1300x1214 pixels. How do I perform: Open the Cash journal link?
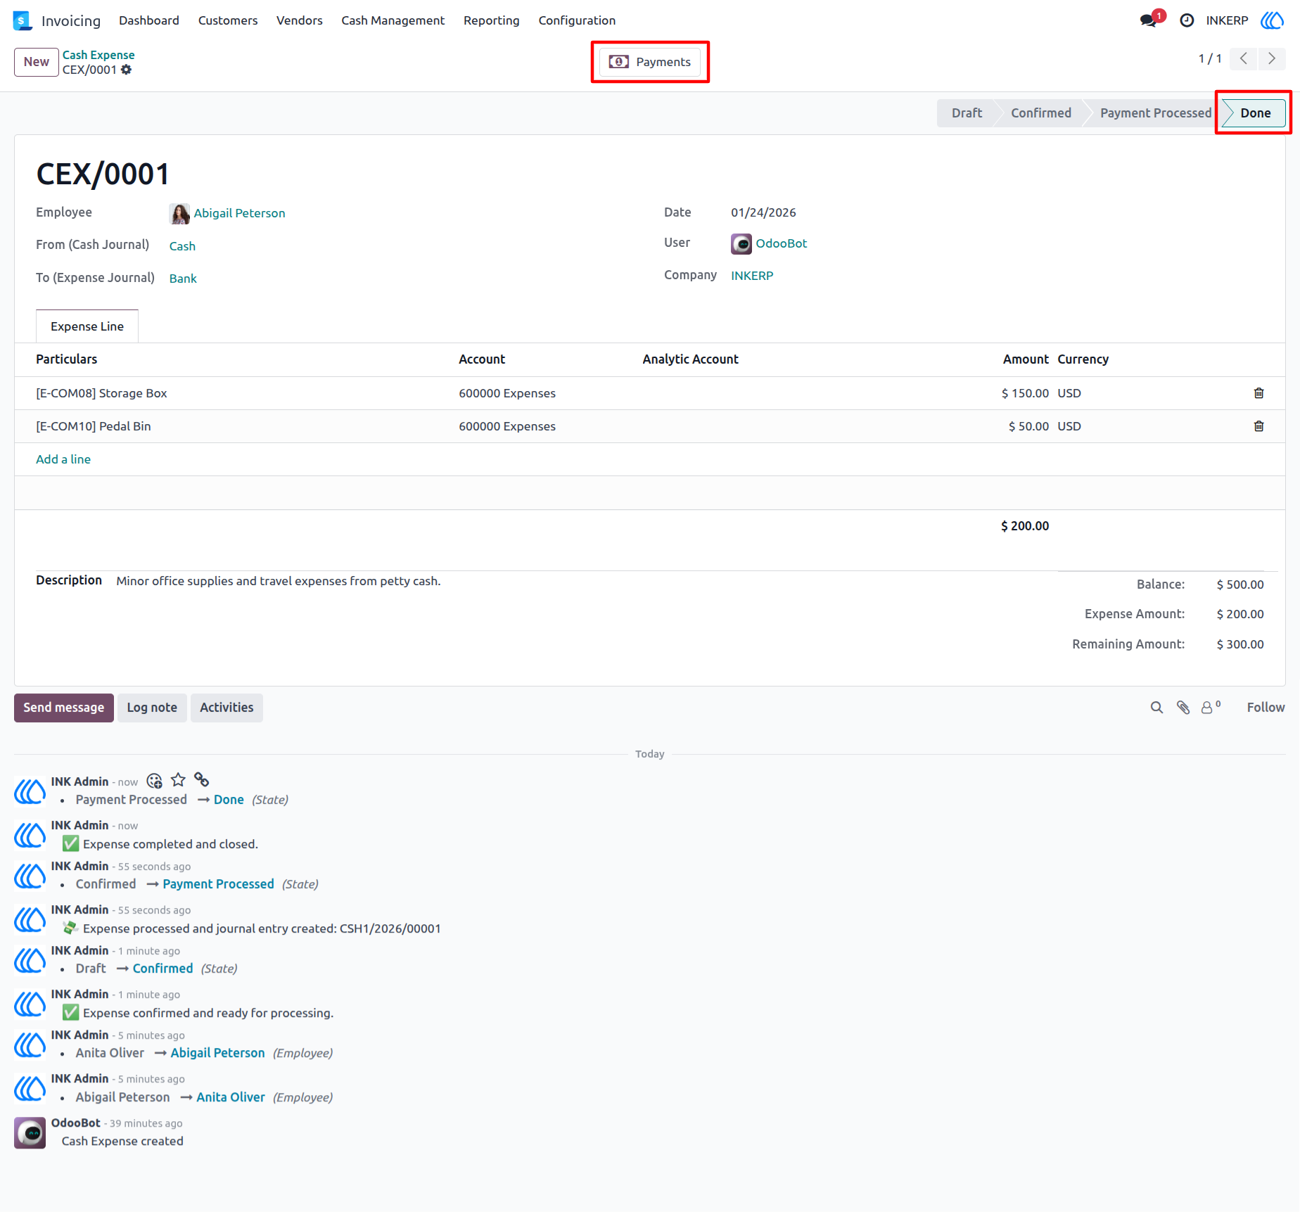(x=182, y=246)
